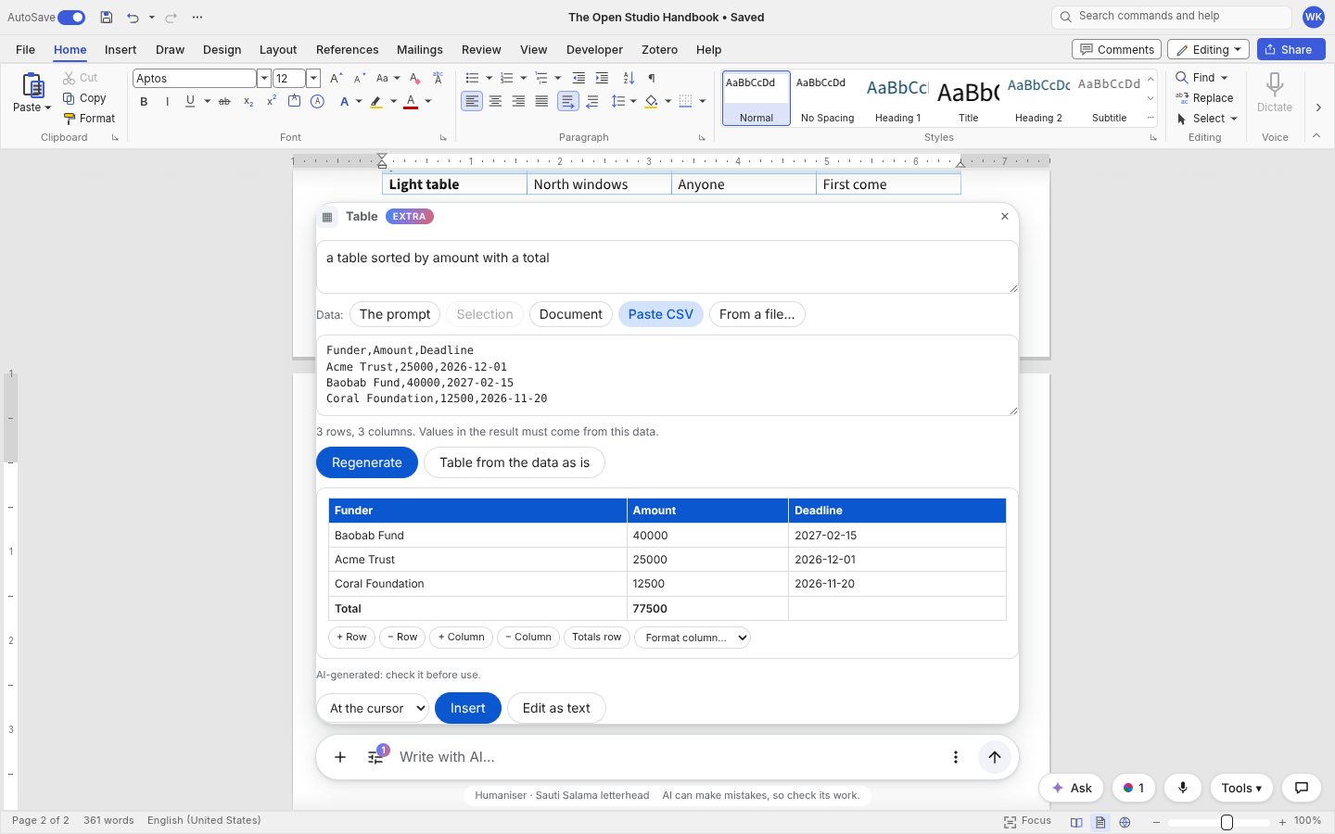Open the 'At the cursor' placement dropdown
1335x834 pixels.
[x=373, y=708]
